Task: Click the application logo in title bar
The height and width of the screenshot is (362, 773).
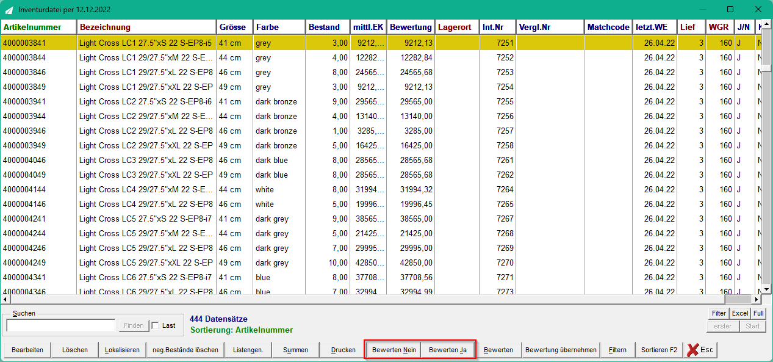Action: [x=10, y=10]
